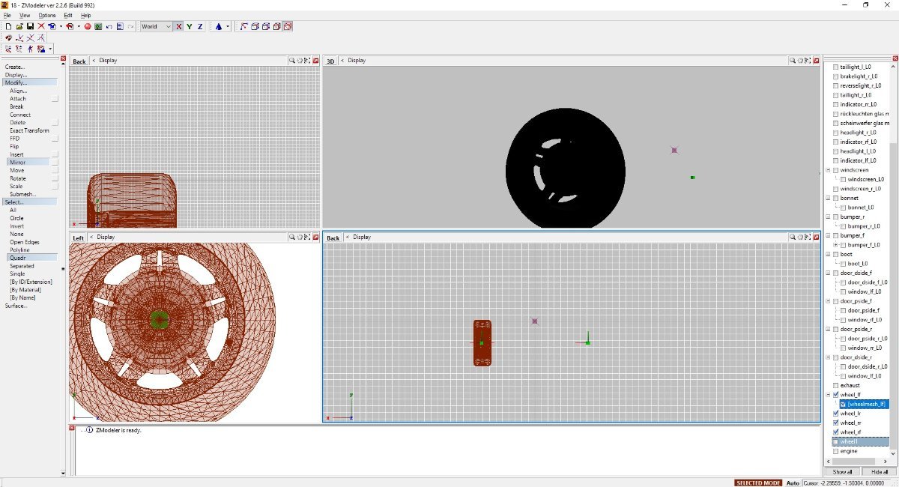Image resolution: width=899 pixels, height=487 pixels.
Task: Open the Options menu
Action: tap(46, 15)
